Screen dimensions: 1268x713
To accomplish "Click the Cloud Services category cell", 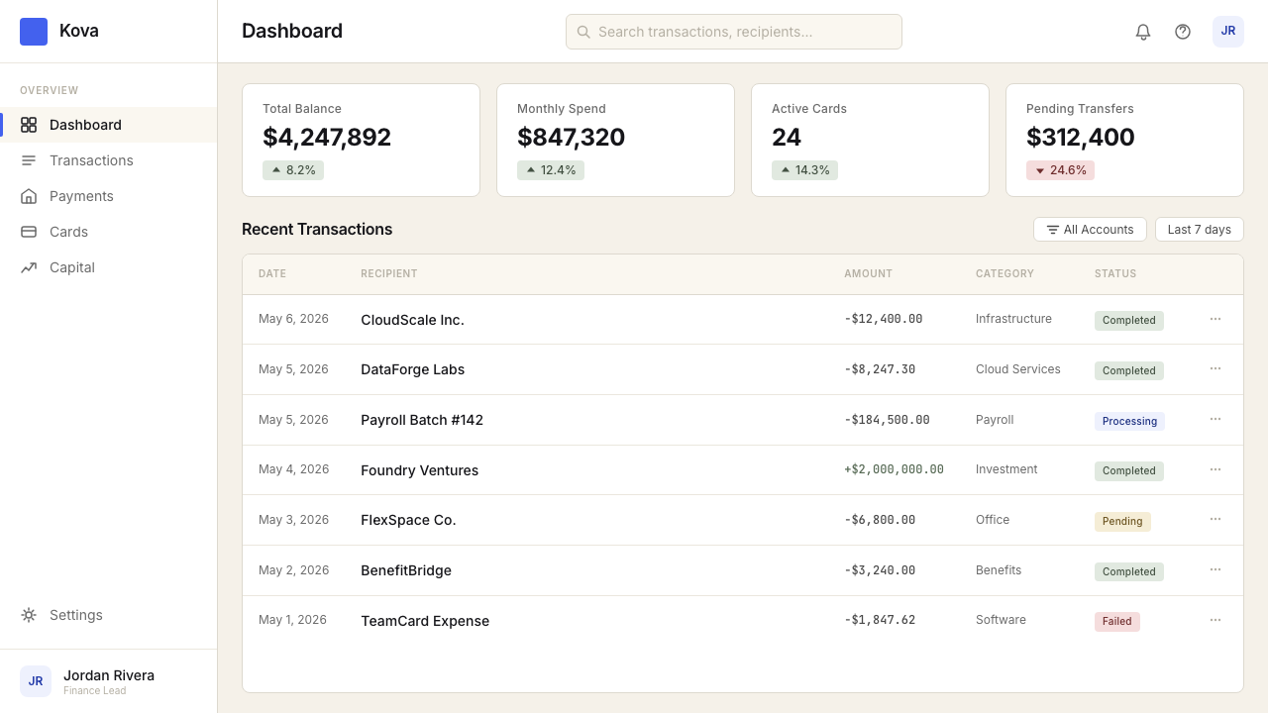I will pos(1018,369).
